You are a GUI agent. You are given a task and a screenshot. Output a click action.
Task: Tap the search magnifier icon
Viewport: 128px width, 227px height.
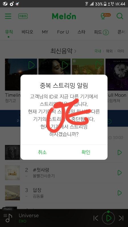click(120, 16)
